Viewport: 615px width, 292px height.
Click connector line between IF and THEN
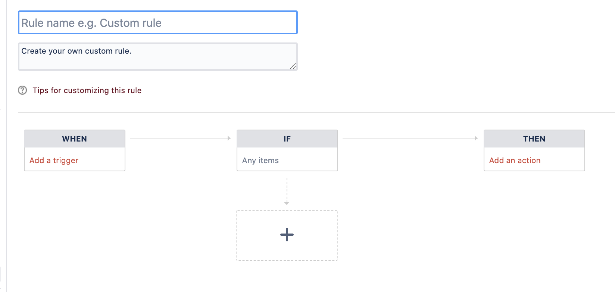coord(409,139)
